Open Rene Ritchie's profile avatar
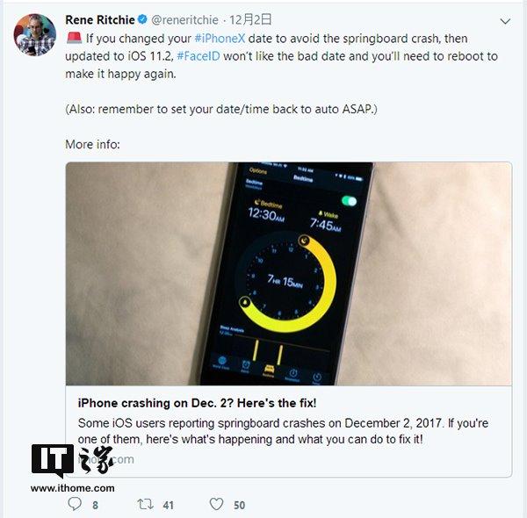The height and width of the screenshot is (518, 527). point(34,34)
